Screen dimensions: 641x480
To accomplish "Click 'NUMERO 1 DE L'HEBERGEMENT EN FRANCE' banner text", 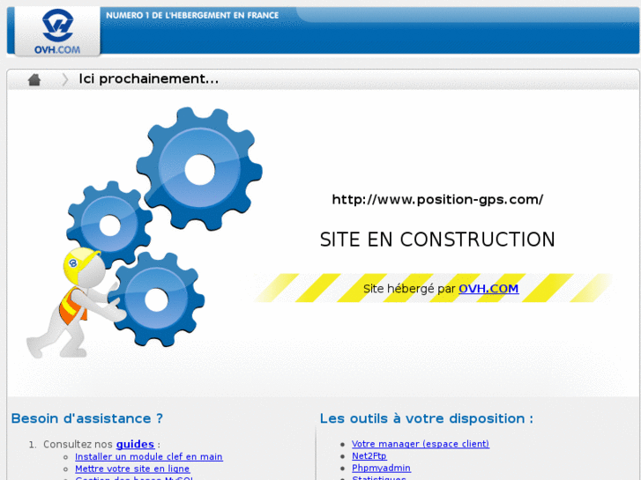I will (x=192, y=16).
